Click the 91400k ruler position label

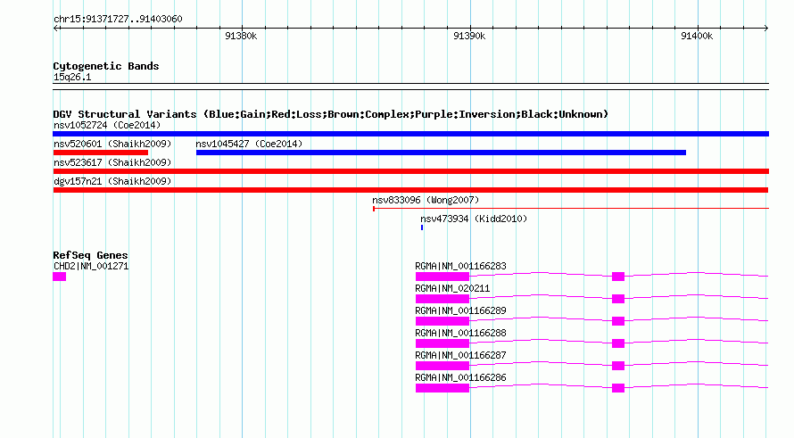(x=697, y=36)
